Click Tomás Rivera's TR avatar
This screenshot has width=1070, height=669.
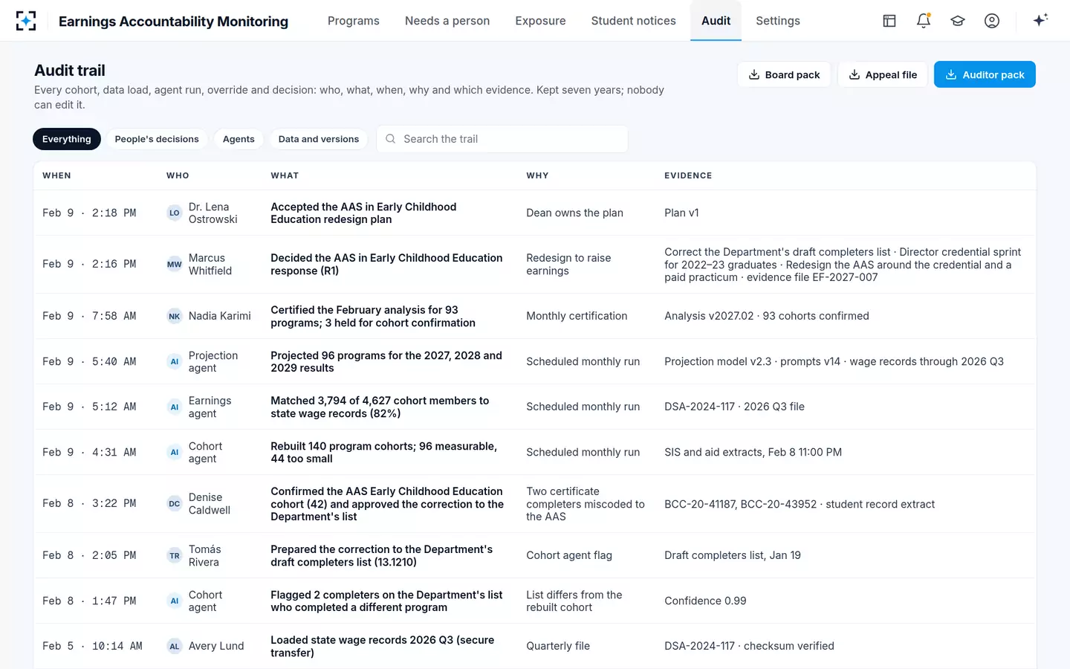pyautogui.click(x=175, y=555)
